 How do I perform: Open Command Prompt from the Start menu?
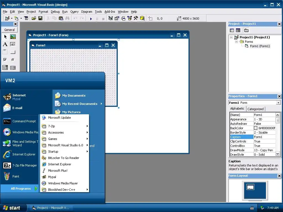(20, 121)
